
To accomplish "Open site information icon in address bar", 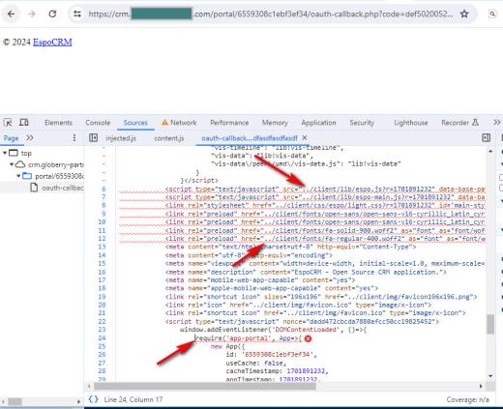I will click(x=77, y=14).
